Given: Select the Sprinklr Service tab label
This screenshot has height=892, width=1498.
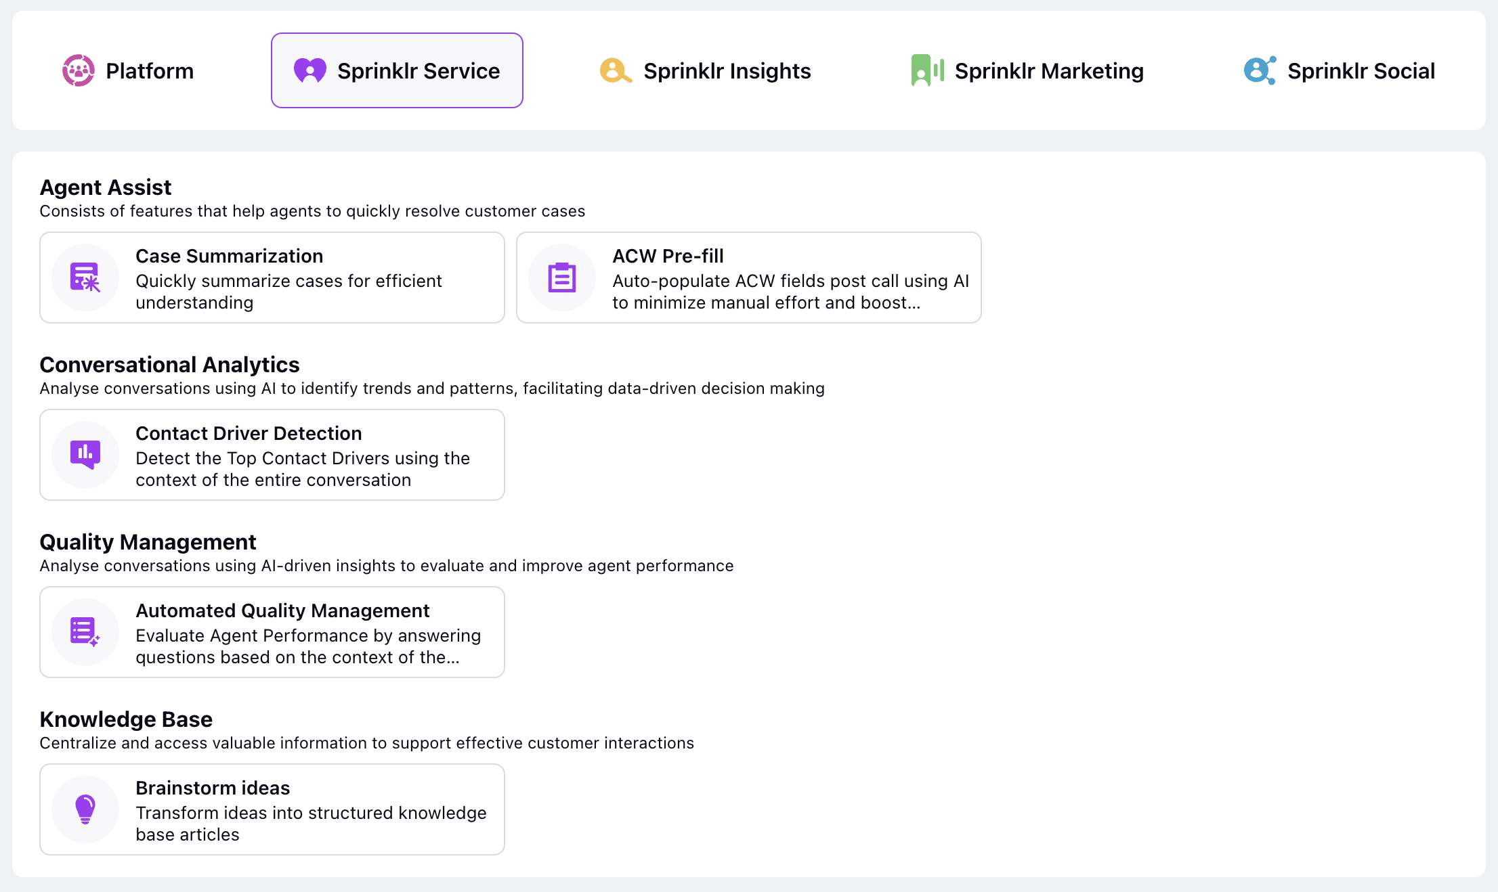Looking at the screenshot, I should pos(419,71).
